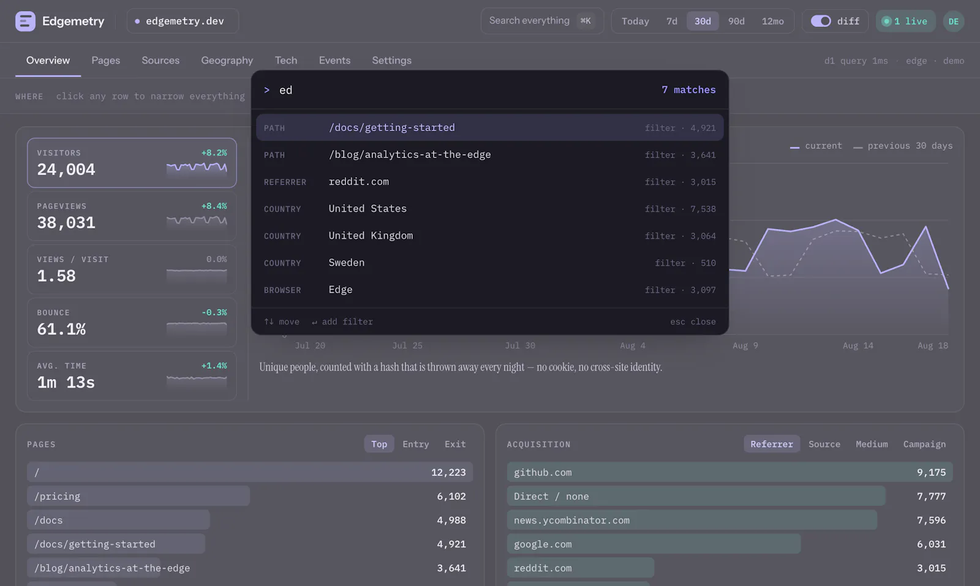Select the Visitors metric card
Image resolution: width=980 pixels, height=586 pixels.
132,163
